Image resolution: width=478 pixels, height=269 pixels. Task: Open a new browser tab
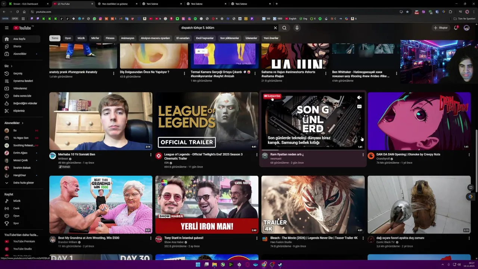[276, 4]
